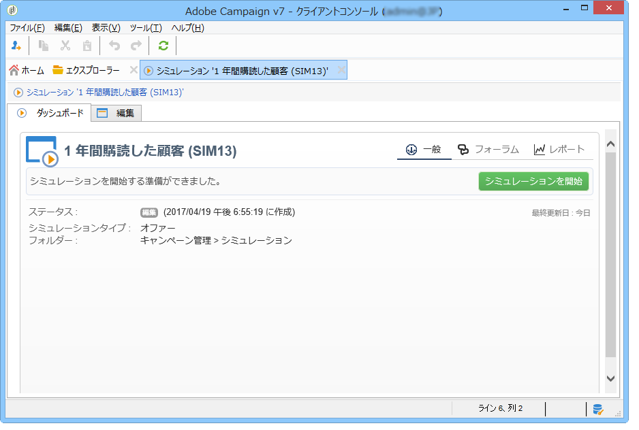The image size is (639, 430).
Task: Open the ヘルプ(H) menu
Action: [187, 28]
